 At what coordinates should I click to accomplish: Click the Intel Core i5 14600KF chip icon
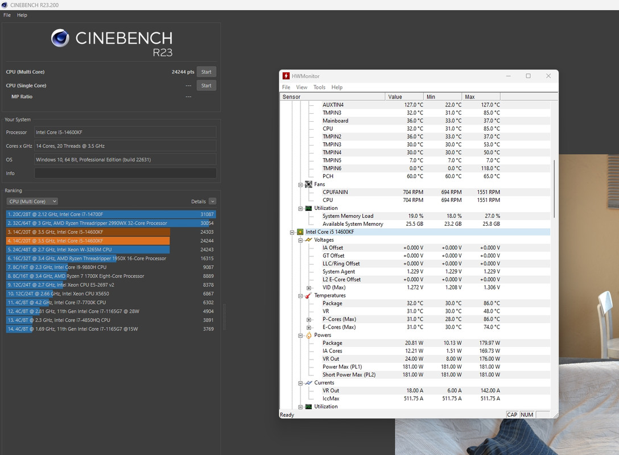(300, 232)
